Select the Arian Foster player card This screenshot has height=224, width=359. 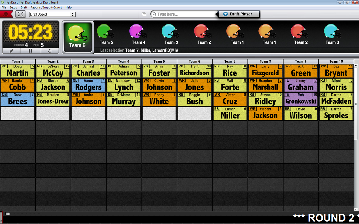point(159,71)
